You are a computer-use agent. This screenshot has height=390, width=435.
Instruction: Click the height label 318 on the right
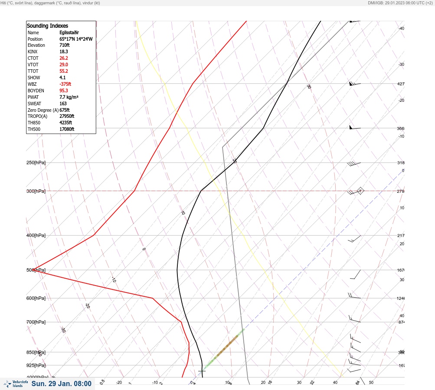tap(401, 162)
